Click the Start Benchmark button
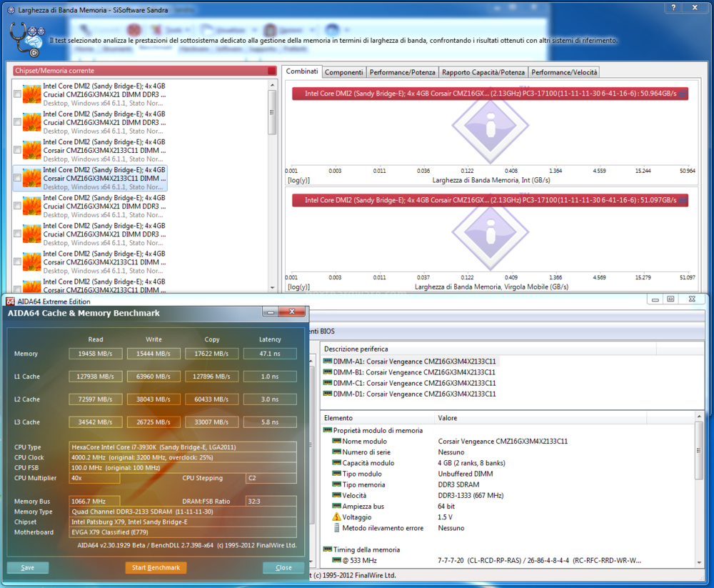 tap(156, 567)
